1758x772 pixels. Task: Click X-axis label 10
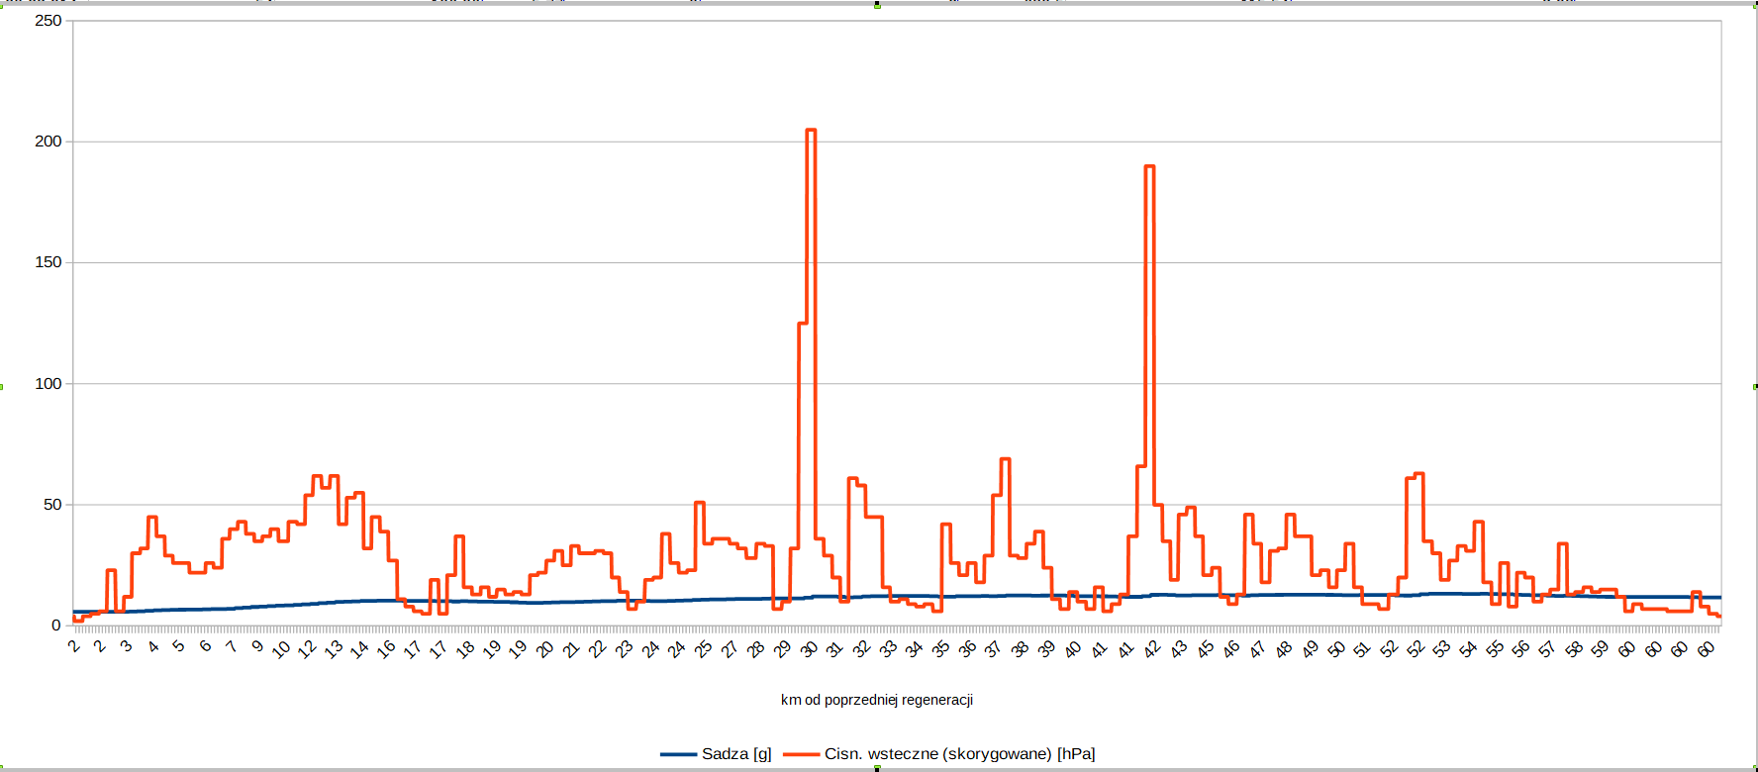click(281, 649)
